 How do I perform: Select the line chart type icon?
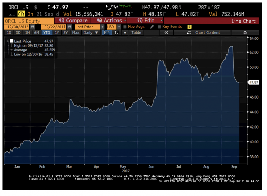[107, 33]
